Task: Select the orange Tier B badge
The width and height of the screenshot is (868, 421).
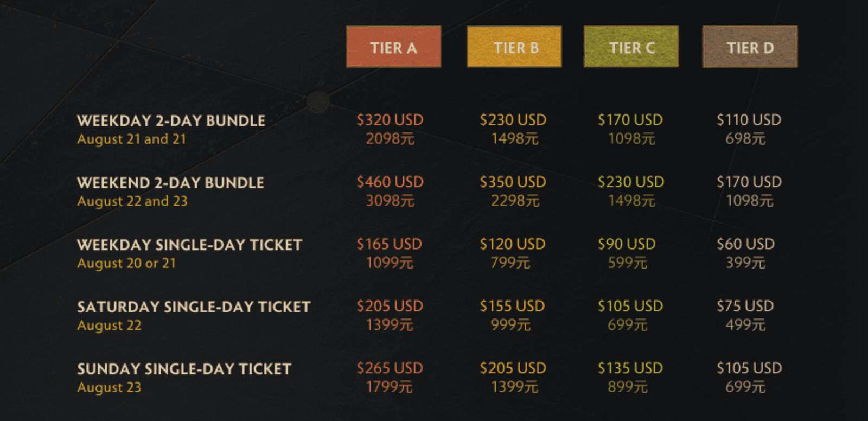Action: [514, 47]
